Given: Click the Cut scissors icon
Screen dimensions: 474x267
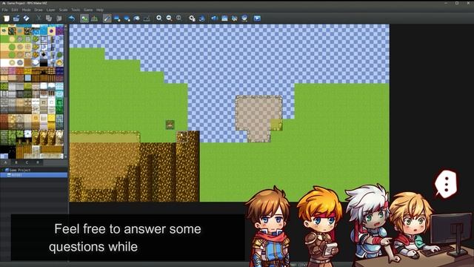Looking at the screenshot, I should point(39,19).
